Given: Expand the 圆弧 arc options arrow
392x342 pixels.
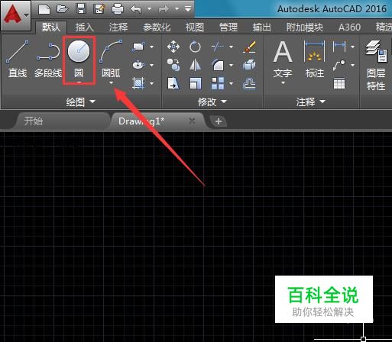Looking at the screenshot, I should coord(112,82).
